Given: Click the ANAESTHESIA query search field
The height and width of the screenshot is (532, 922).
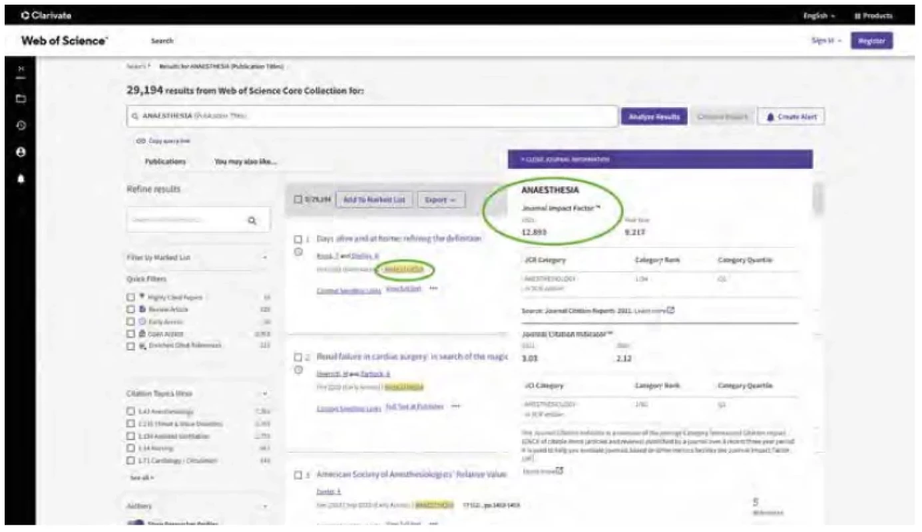Looking at the screenshot, I should [x=372, y=116].
